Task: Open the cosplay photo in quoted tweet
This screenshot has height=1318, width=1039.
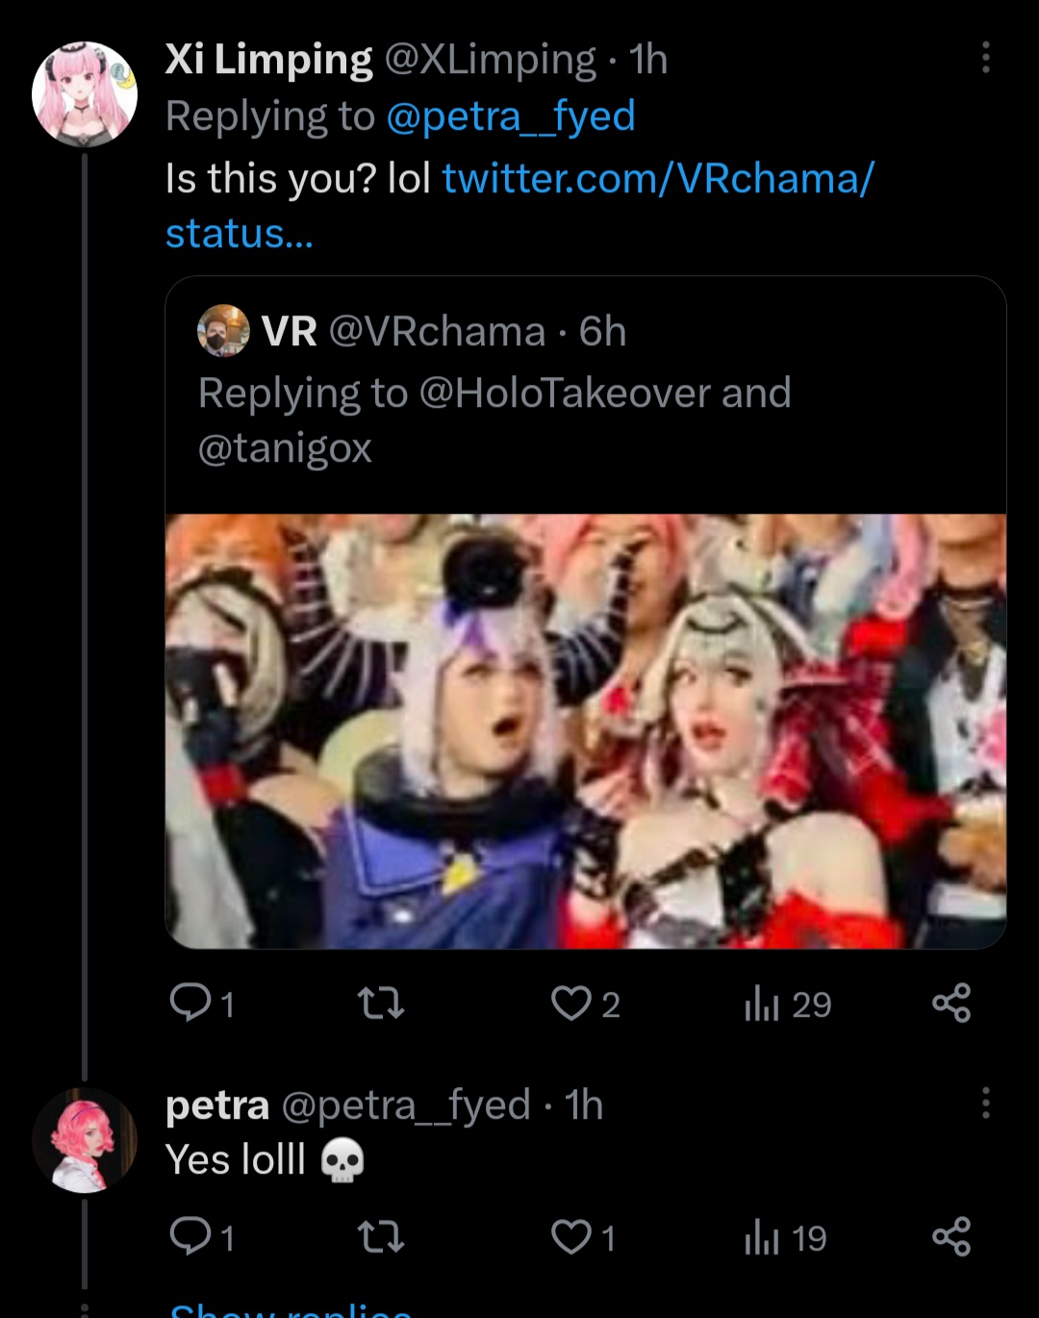Action: pos(585,731)
